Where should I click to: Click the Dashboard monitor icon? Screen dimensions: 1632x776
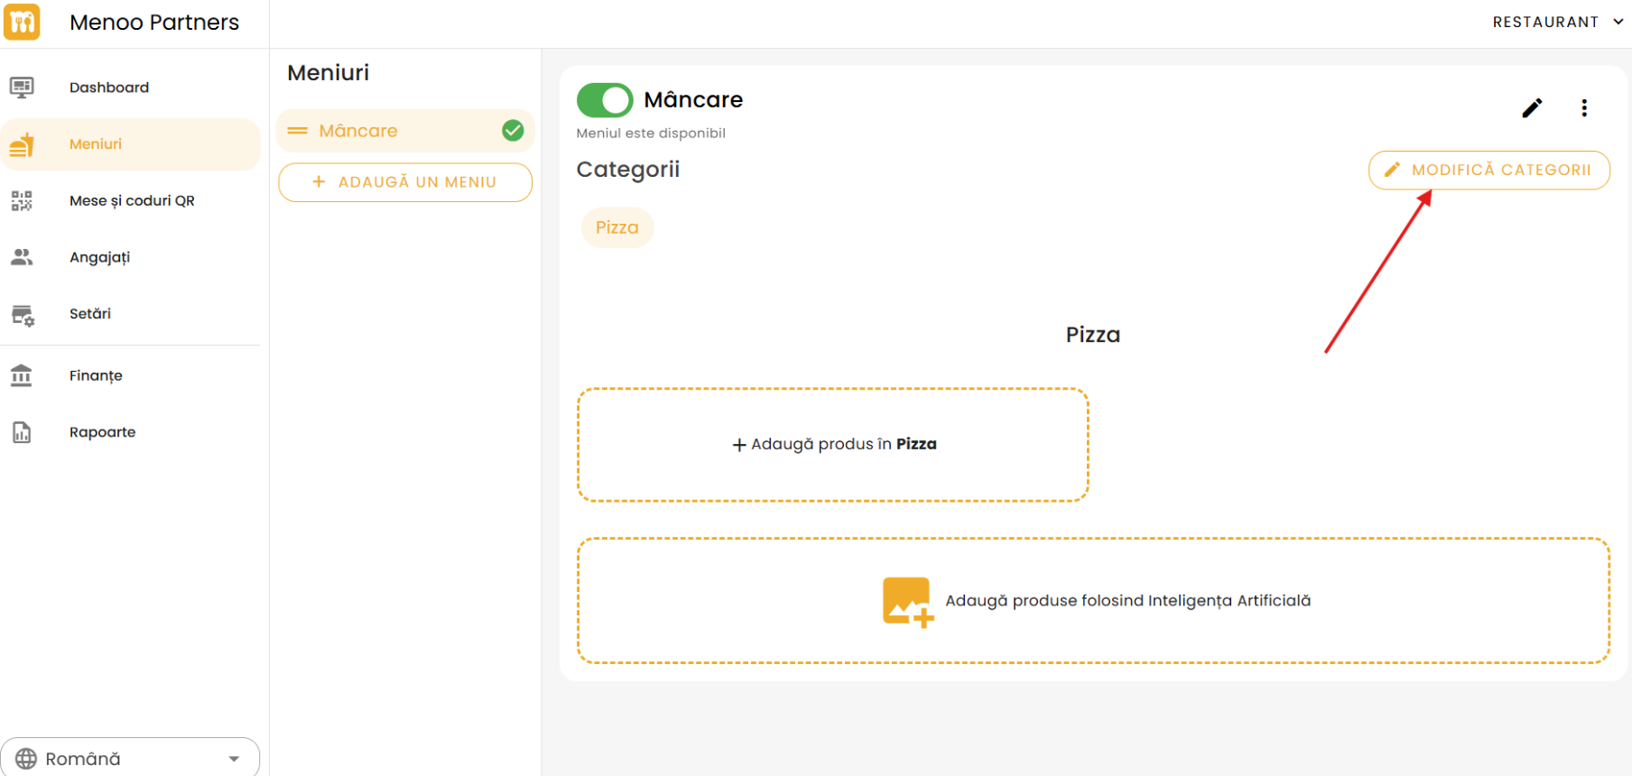click(22, 88)
